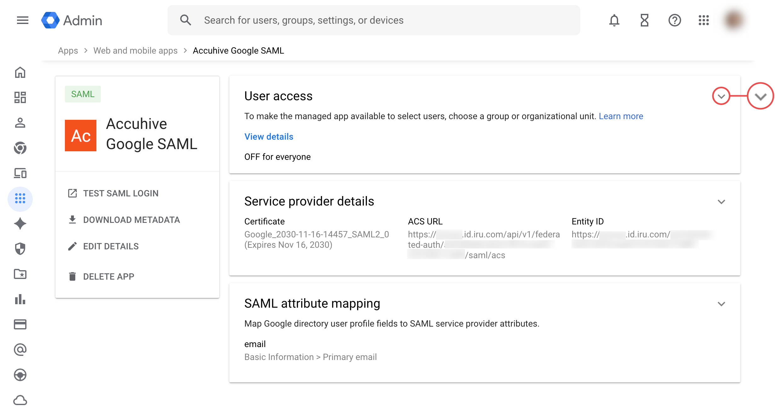Click the Google_2030-11-16 certificate name
This screenshot has height=418, width=775.
pos(317,234)
